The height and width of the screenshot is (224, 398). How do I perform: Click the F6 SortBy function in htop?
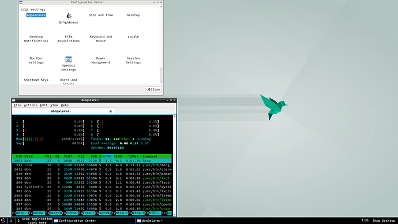[103, 213]
